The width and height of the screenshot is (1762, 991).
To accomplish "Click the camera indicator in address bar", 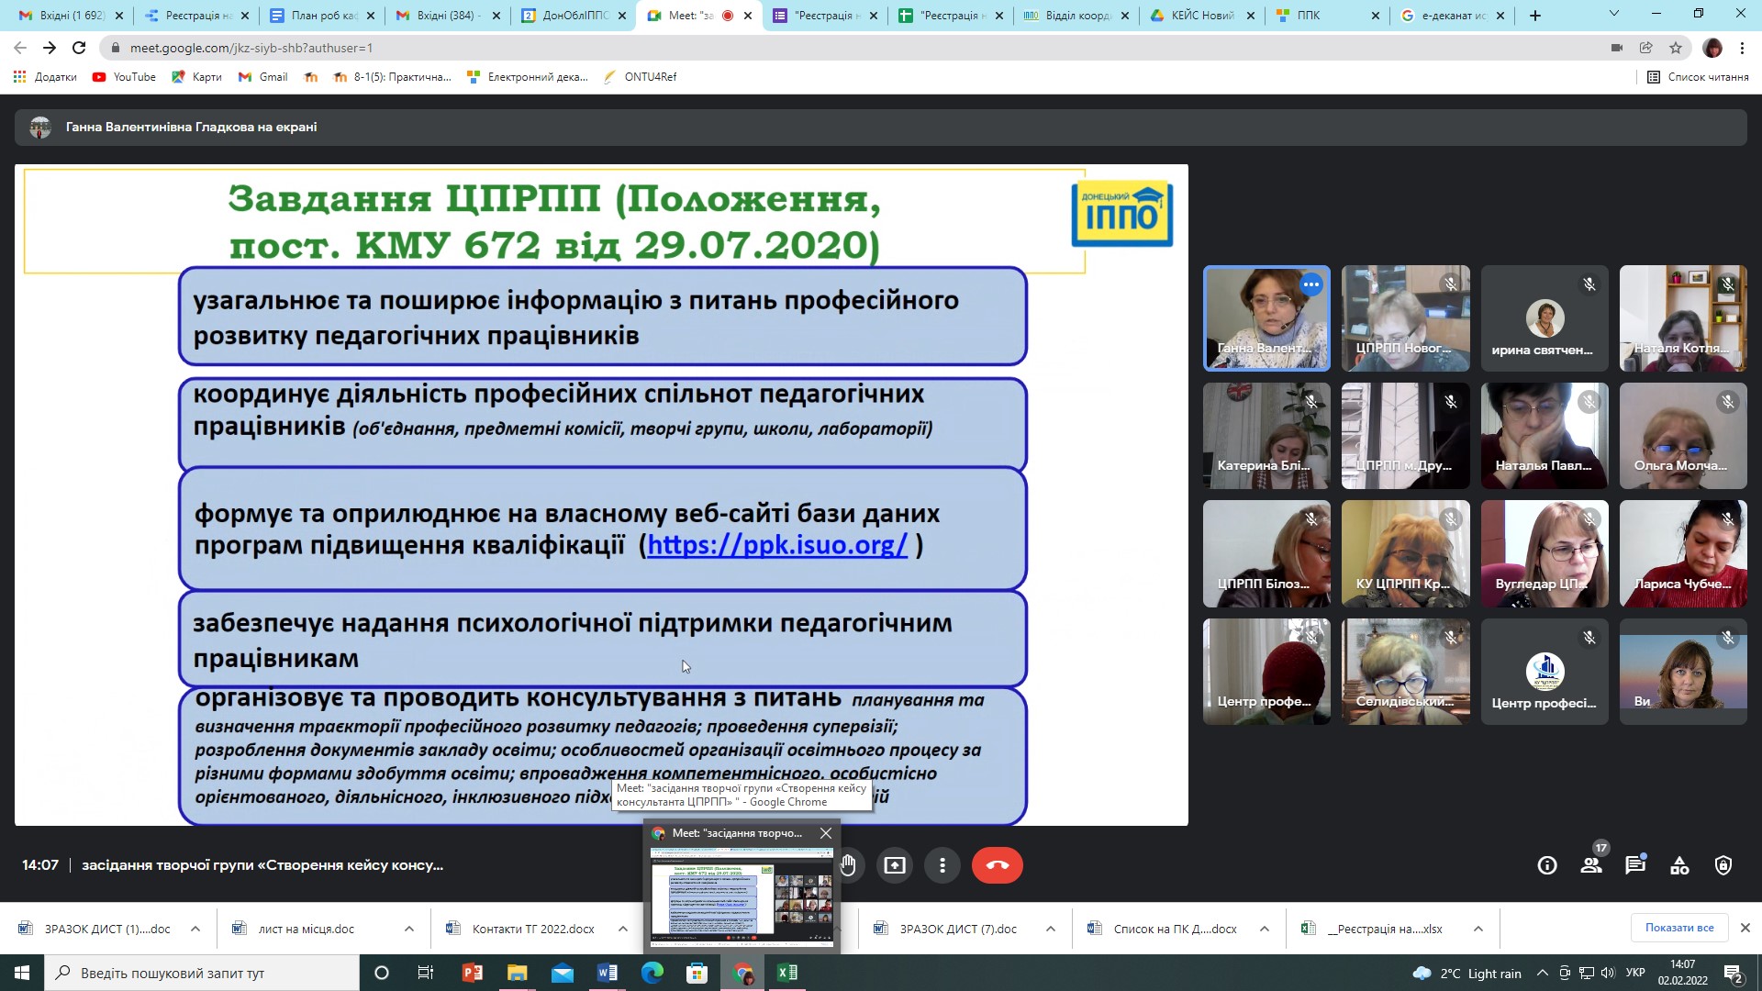I will point(1617,48).
